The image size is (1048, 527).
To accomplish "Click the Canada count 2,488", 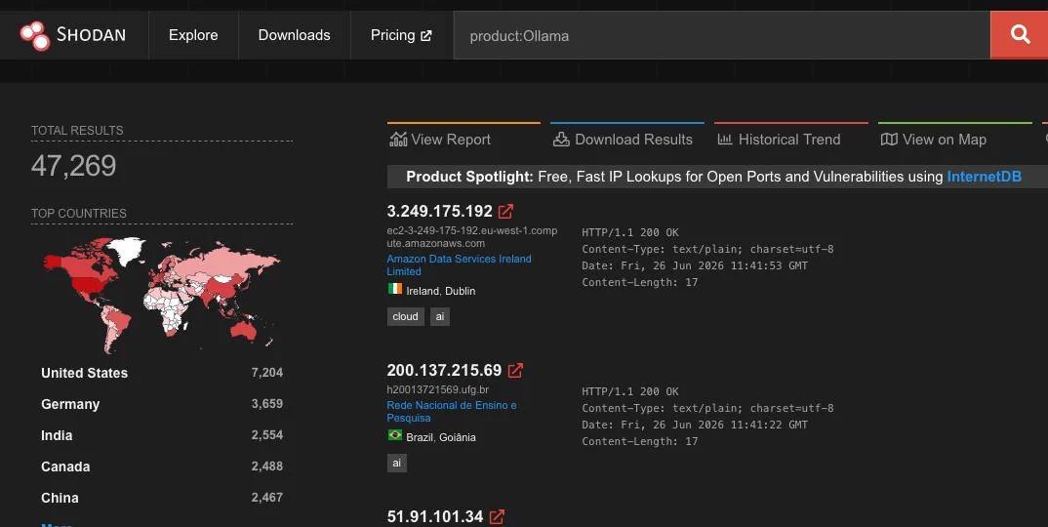I will 267,466.
